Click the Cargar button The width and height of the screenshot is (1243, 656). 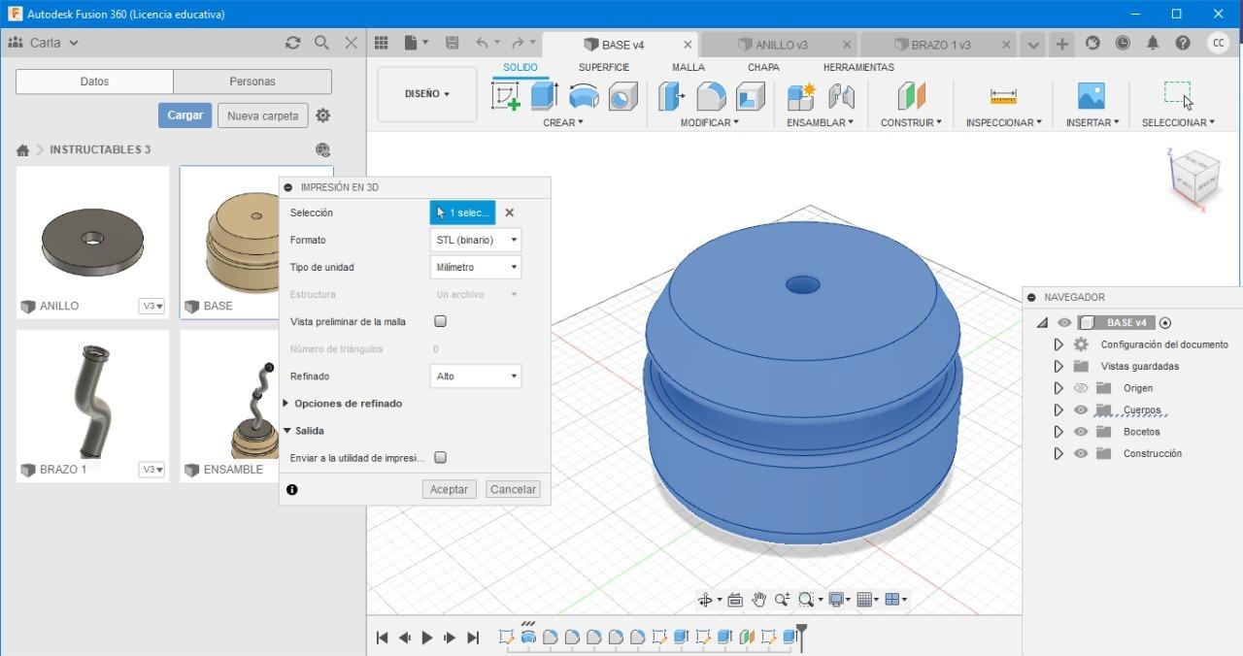tap(185, 115)
